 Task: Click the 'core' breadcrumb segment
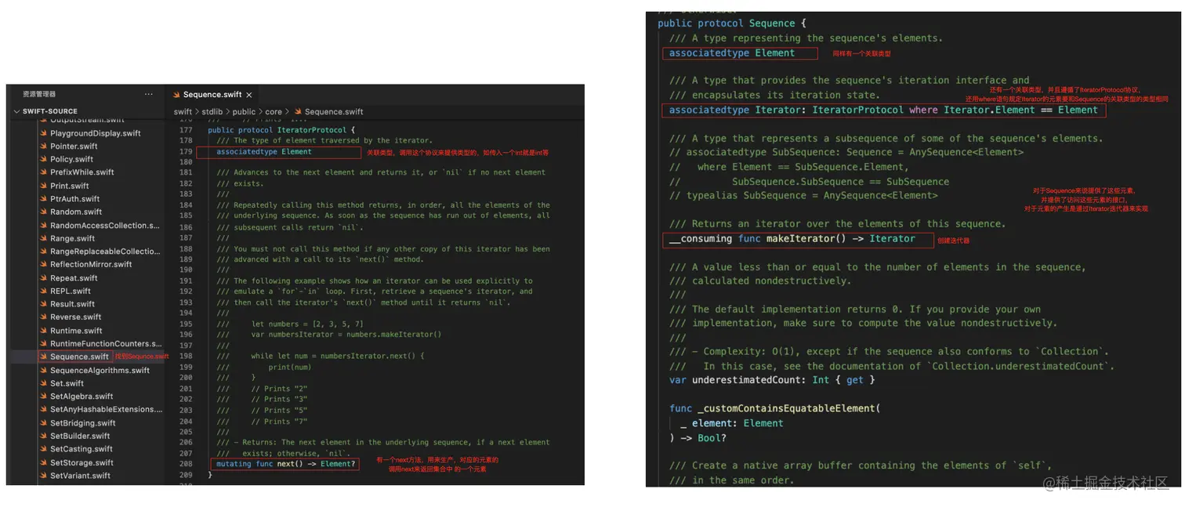point(274,112)
